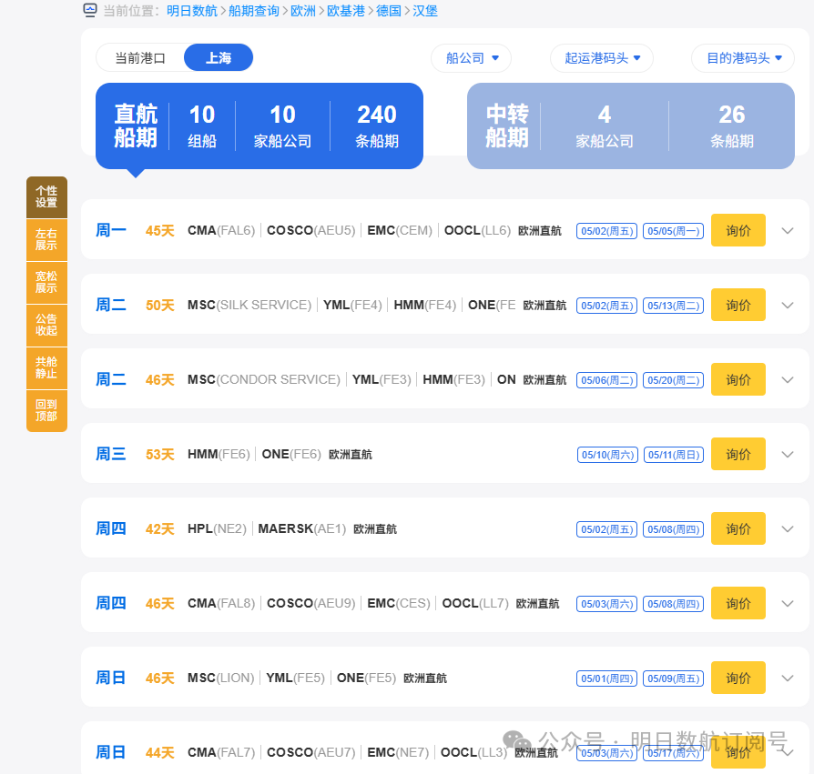This screenshot has height=774, width=814.
Task: Select date 05/10(周六) in the 周三 row
Action: click(x=607, y=455)
